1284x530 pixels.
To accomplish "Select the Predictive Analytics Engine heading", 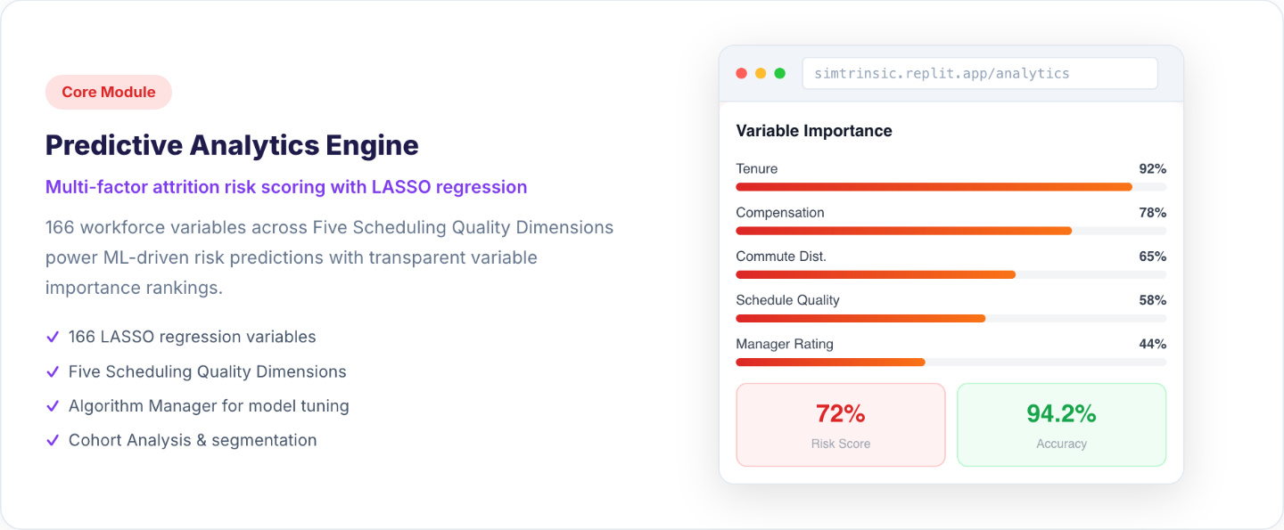I will (x=232, y=145).
